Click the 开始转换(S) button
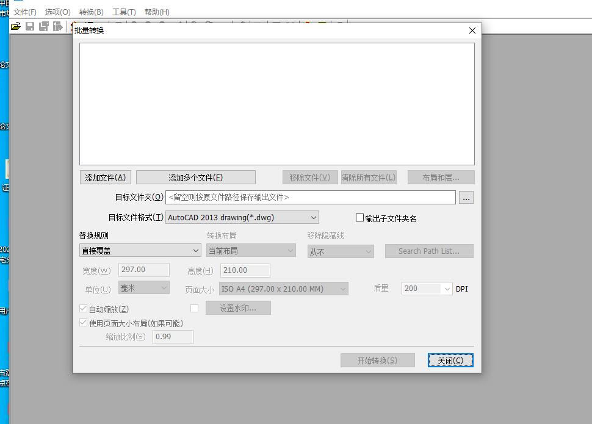592x424 pixels. (377, 360)
